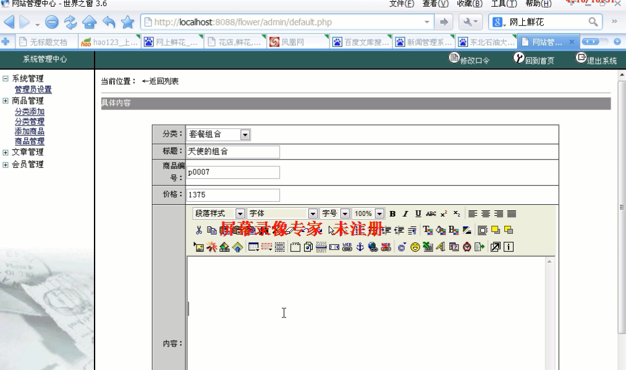Open the 分类添加 link
This screenshot has width=626, height=370.
click(30, 112)
